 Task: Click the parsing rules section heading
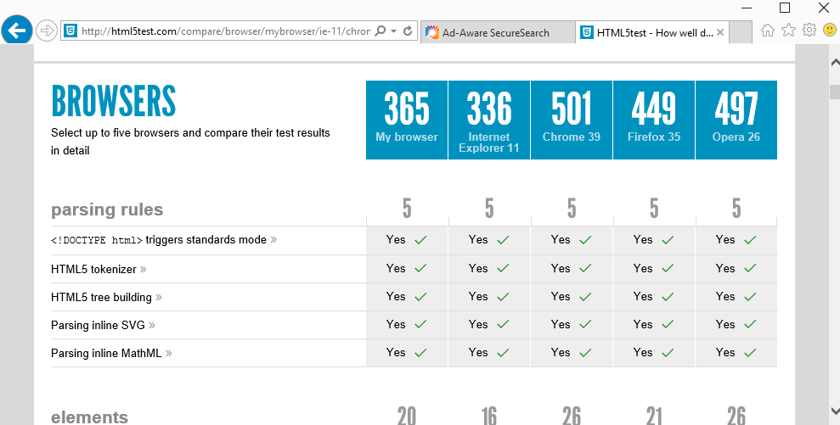[107, 210]
